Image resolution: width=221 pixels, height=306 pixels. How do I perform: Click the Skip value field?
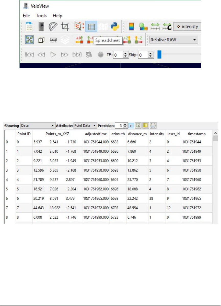(x=143, y=55)
